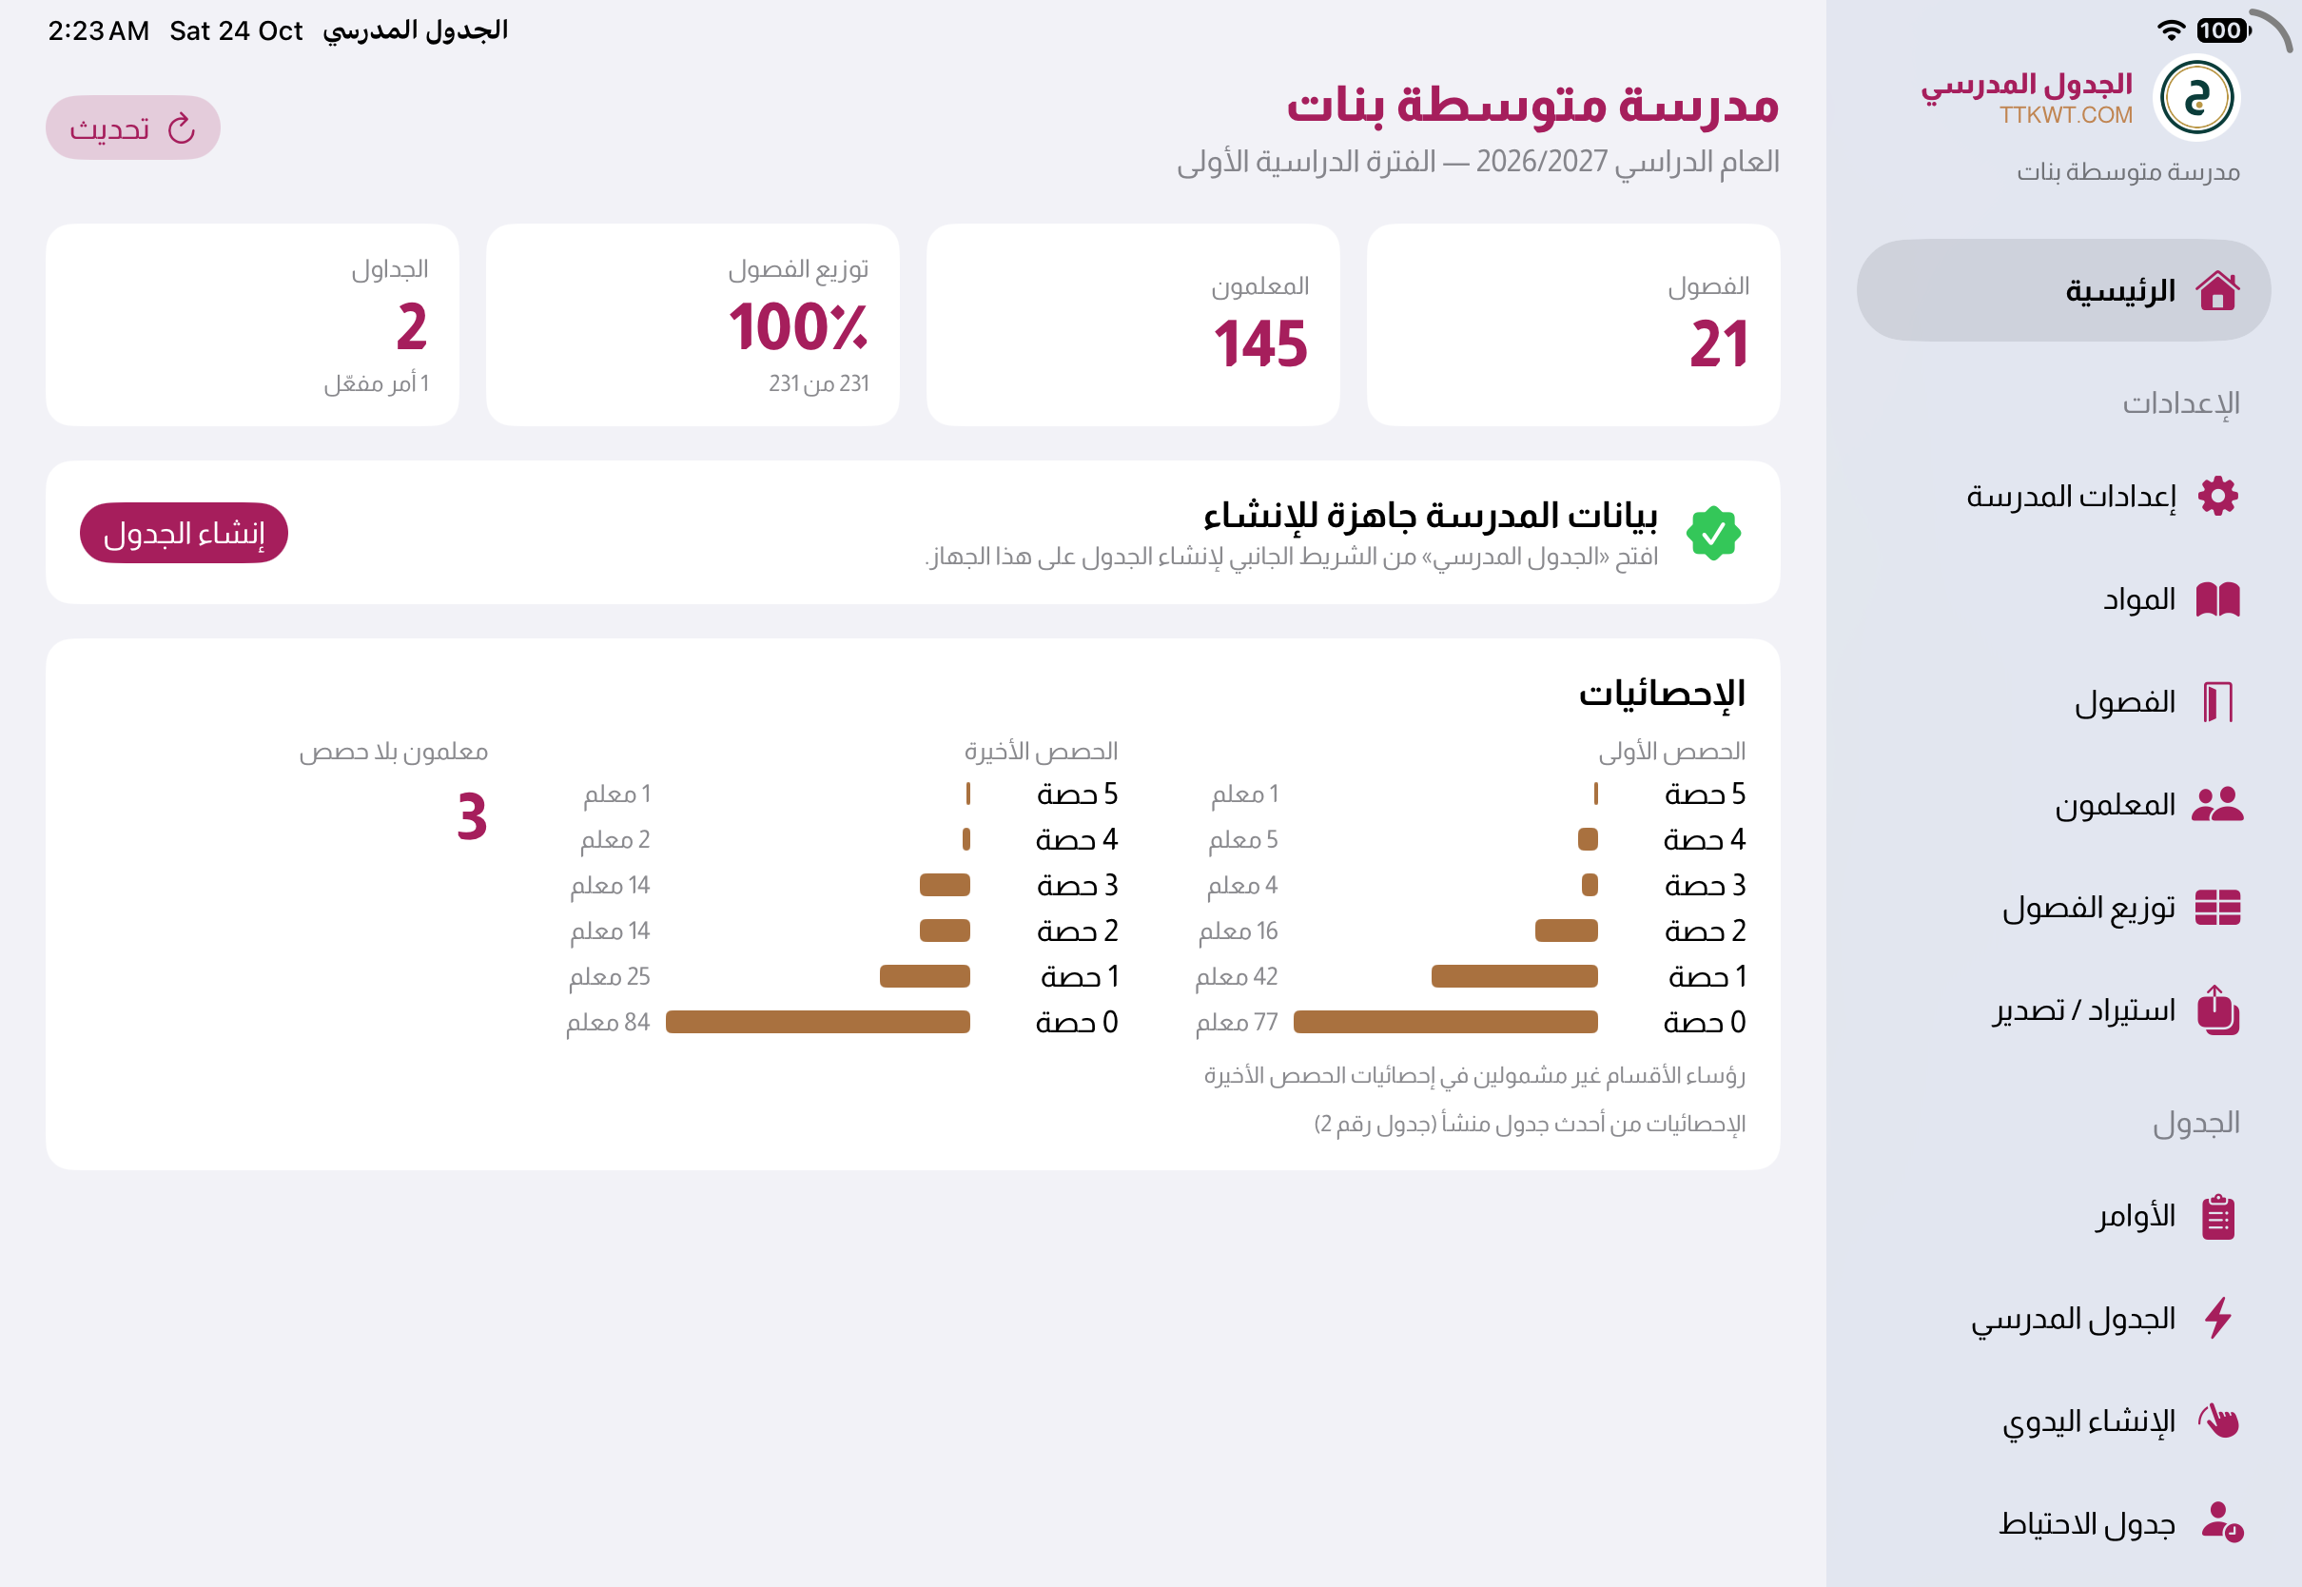Click the 231 من 231 text
Screen dimensions: 2302x1587
click(818, 382)
